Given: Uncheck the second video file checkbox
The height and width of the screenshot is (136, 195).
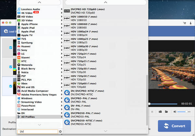Looking at the screenshot, I should click(11, 67).
